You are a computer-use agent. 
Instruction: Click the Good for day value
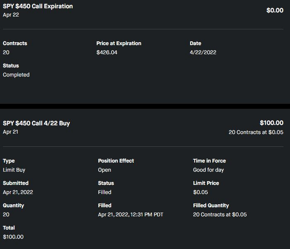[x=208, y=170]
